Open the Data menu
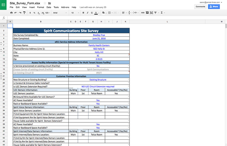 (x=49, y=7)
